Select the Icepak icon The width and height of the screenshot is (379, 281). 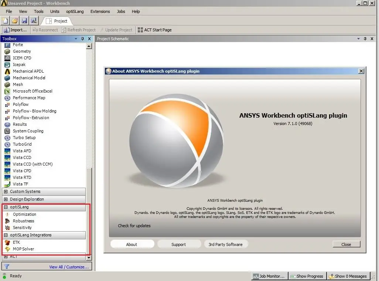[x=7, y=65]
